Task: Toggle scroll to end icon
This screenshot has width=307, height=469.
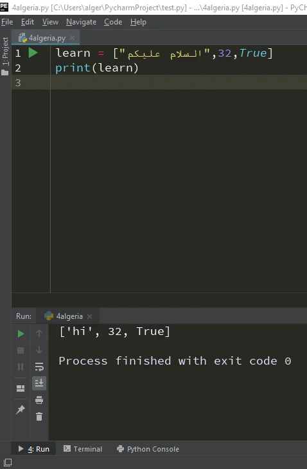Action: (x=39, y=383)
